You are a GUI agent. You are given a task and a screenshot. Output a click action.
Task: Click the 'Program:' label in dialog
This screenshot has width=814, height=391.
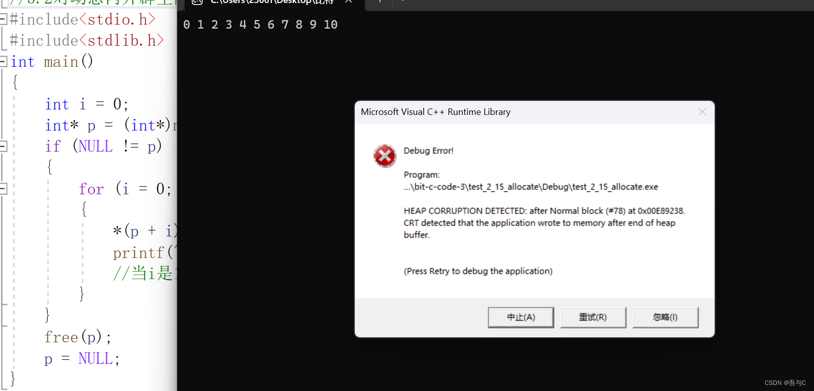click(x=422, y=175)
